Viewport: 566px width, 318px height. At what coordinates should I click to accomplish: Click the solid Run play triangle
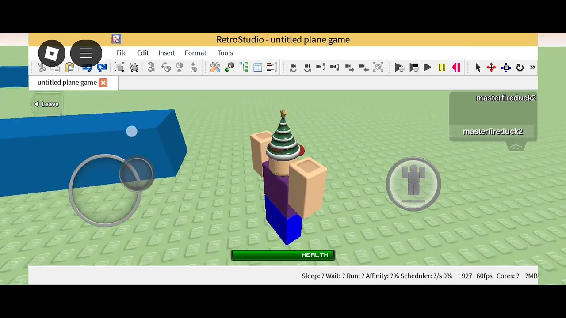(428, 68)
